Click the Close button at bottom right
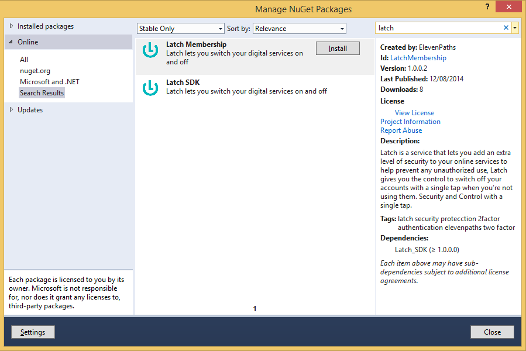The height and width of the screenshot is (351, 526). 492,332
